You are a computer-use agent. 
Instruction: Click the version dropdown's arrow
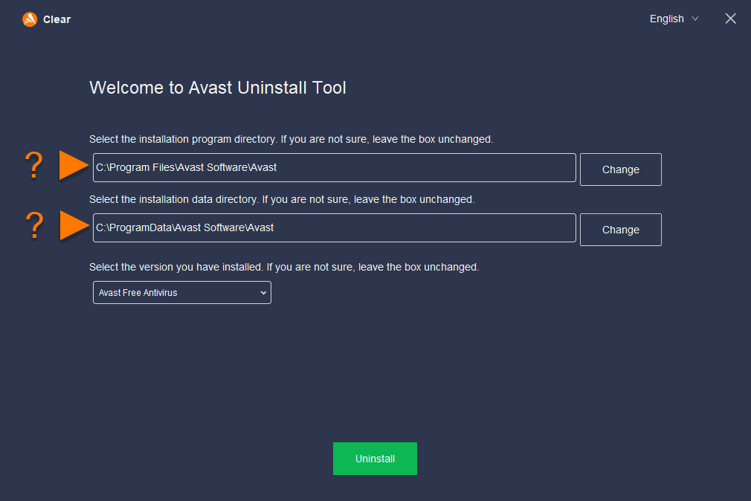pyautogui.click(x=263, y=293)
